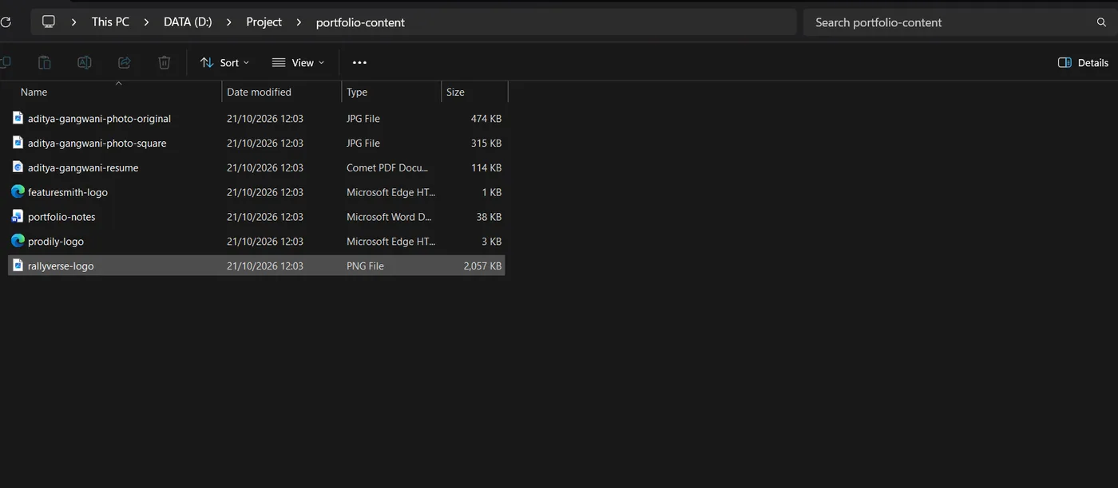This screenshot has height=488, width=1118.
Task: Click the aditya-gangwani-photo-square file icon
Action: [18, 143]
